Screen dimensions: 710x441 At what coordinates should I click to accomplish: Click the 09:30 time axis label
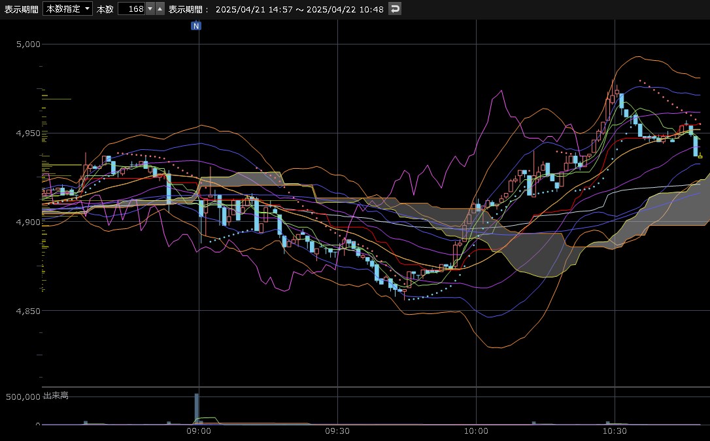[337, 431]
